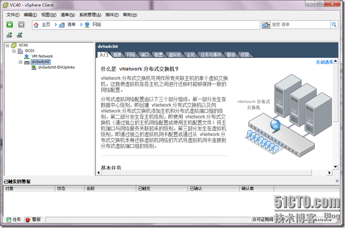Image resolution: width=345 pixels, height=228 pixels.
Task: Sort alarms by 已触发 column header
Action: coord(162,188)
